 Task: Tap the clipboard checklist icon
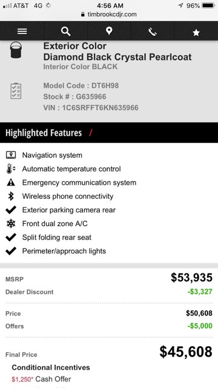(16, 91)
